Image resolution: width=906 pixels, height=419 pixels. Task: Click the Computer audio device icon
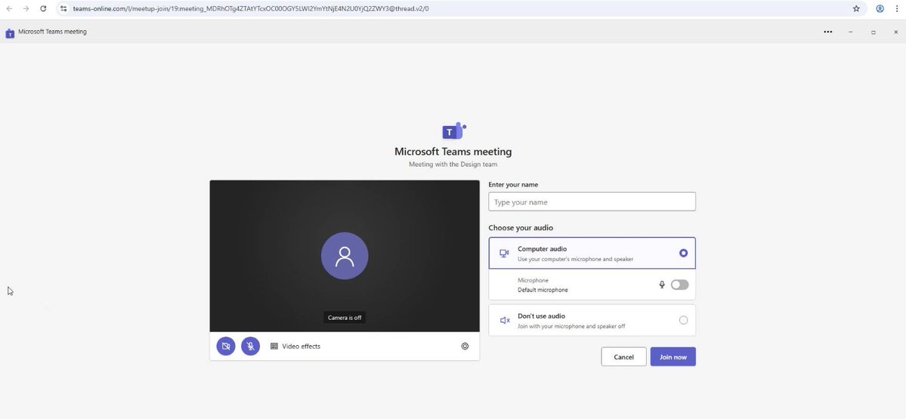tap(505, 253)
